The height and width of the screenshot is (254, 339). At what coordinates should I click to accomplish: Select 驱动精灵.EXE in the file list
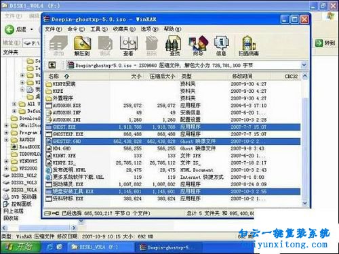(x=173, y=184)
